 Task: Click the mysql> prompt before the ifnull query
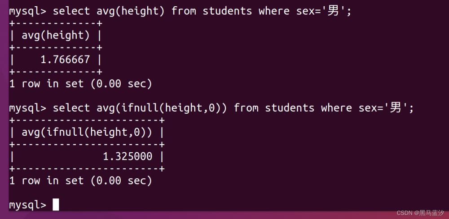tap(27, 108)
